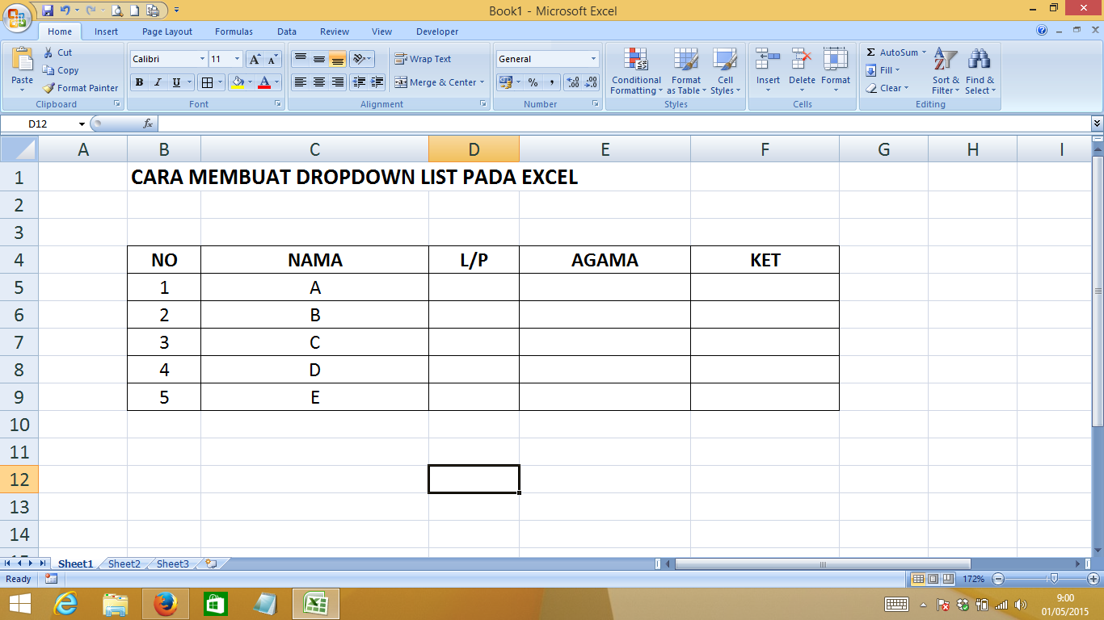Image resolution: width=1104 pixels, height=620 pixels.
Task: Switch to Sheet2 at the bottom
Action: pyautogui.click(x=123, y=563)
